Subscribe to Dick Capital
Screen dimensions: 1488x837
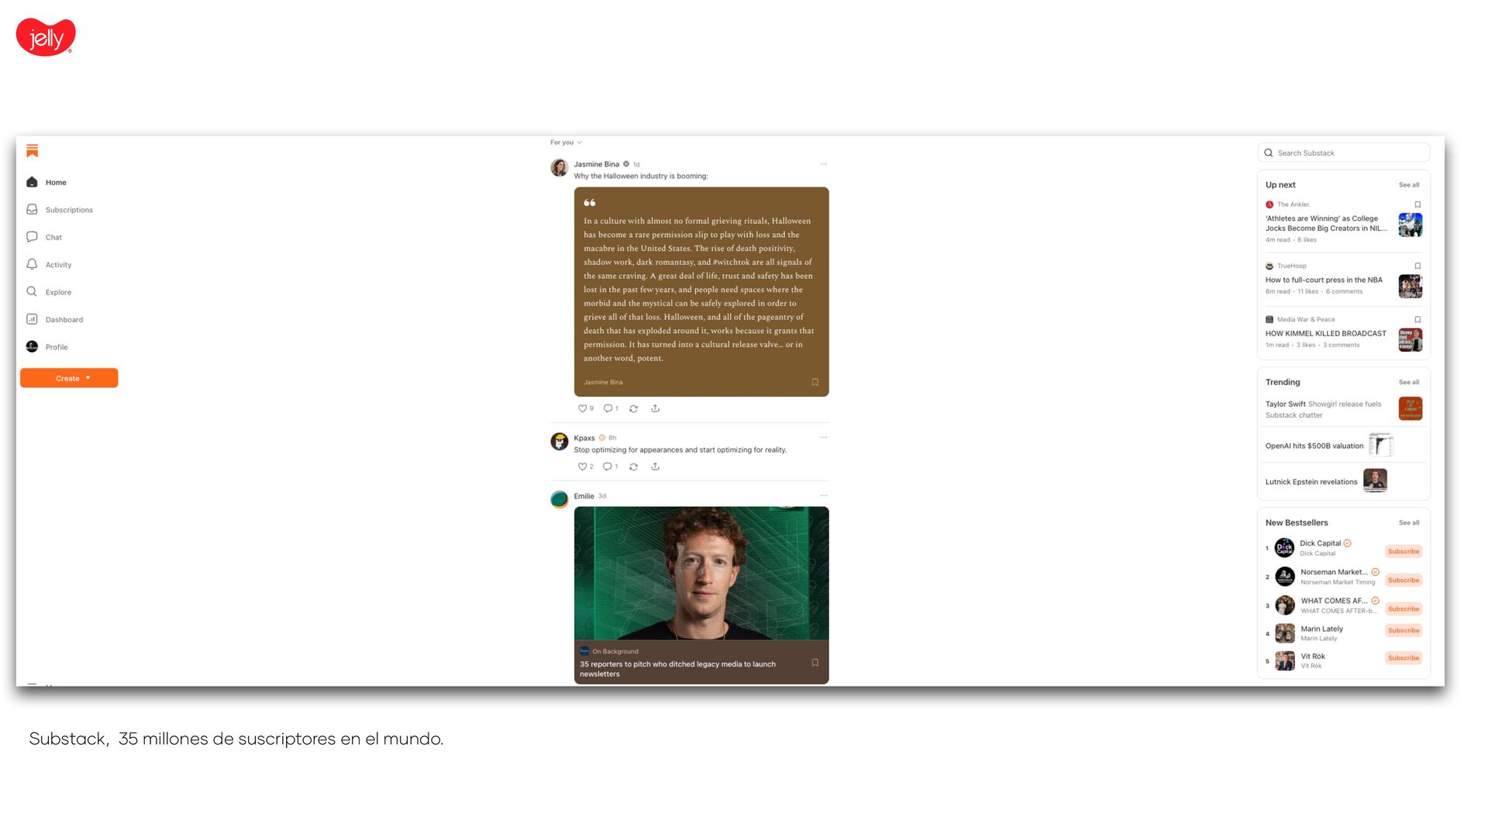pyautogui.click(x=1403, y=552)
